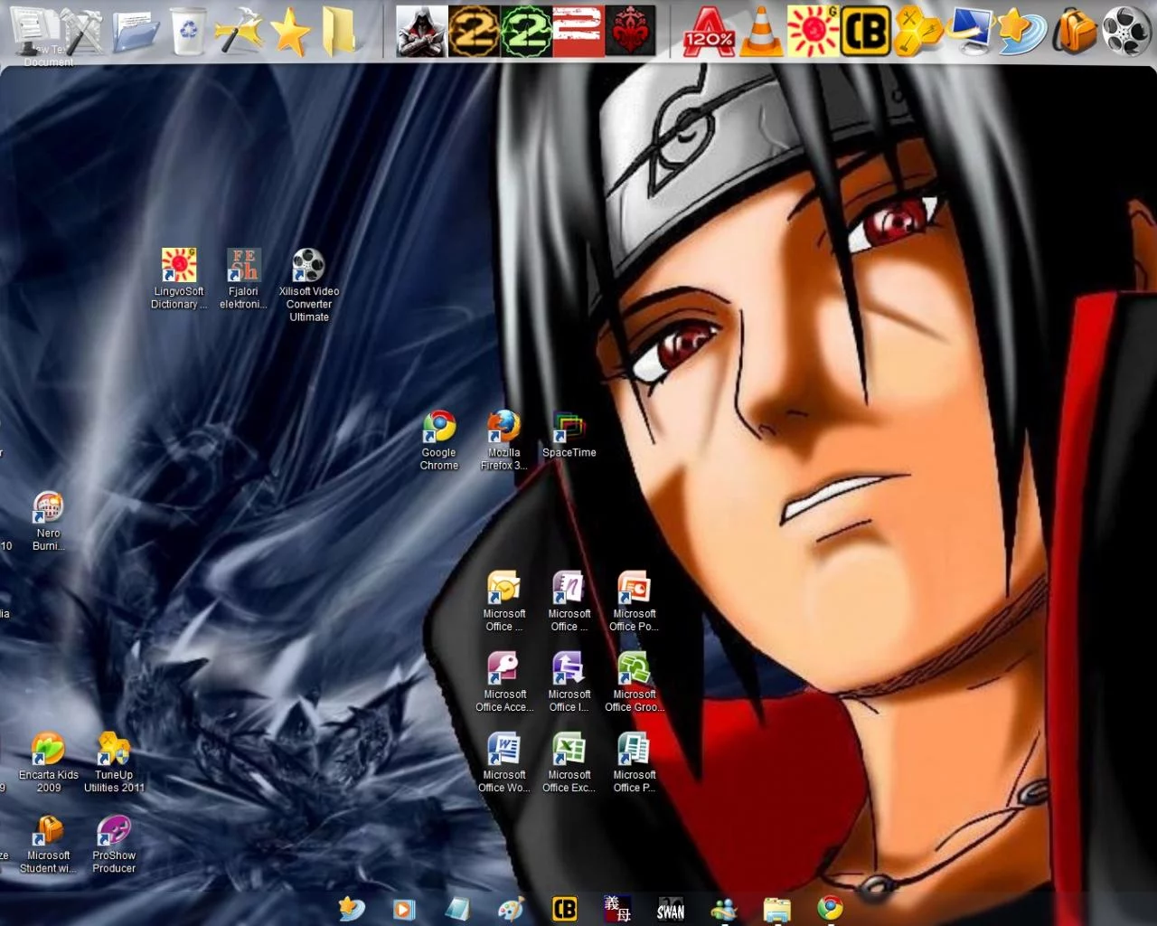Launch the green number 2 game icon
1157x926 pixels.
coord(526,31)
